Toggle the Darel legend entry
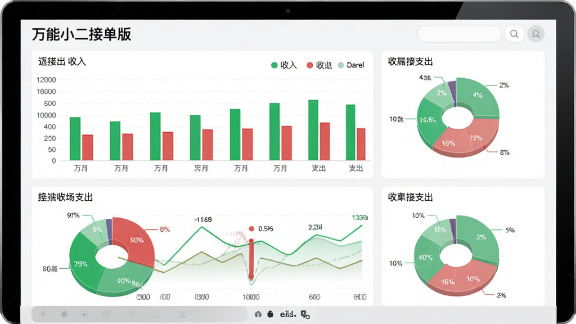 click(x=351, y=65)
